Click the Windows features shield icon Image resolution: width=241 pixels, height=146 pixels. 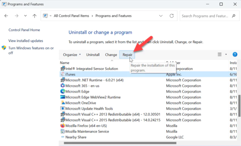4,48
